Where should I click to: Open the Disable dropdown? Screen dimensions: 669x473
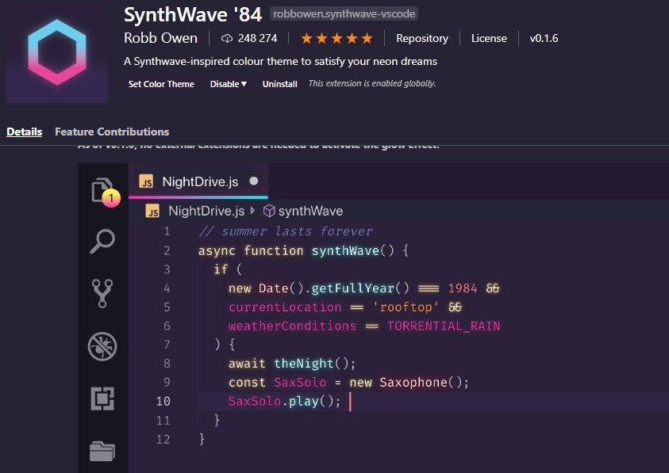pos(229,84)
